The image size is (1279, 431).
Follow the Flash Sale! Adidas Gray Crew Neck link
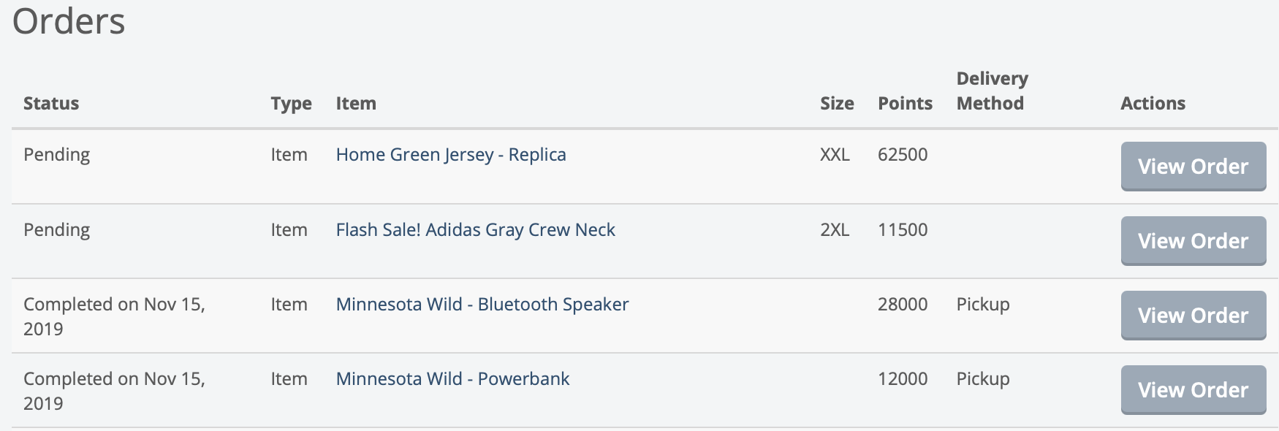(475, 230)
